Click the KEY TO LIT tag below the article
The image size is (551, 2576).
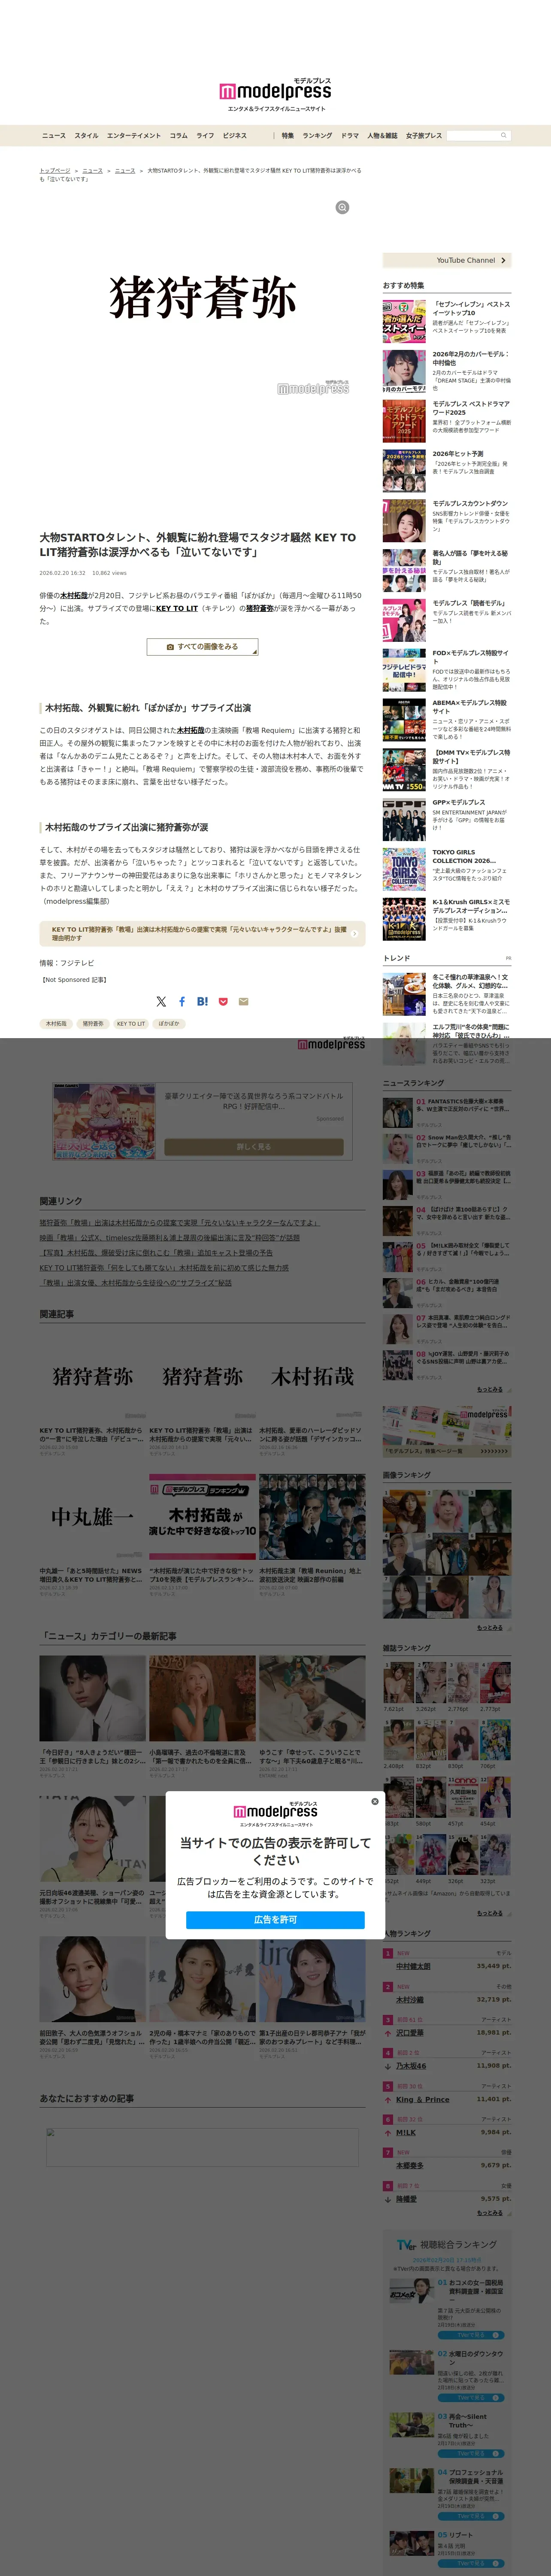tap(131, 1023)
